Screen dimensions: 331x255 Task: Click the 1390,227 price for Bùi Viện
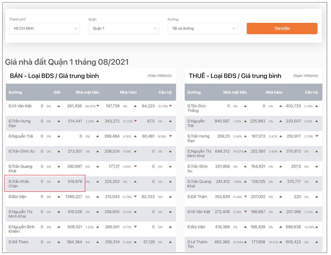(74, 197)
